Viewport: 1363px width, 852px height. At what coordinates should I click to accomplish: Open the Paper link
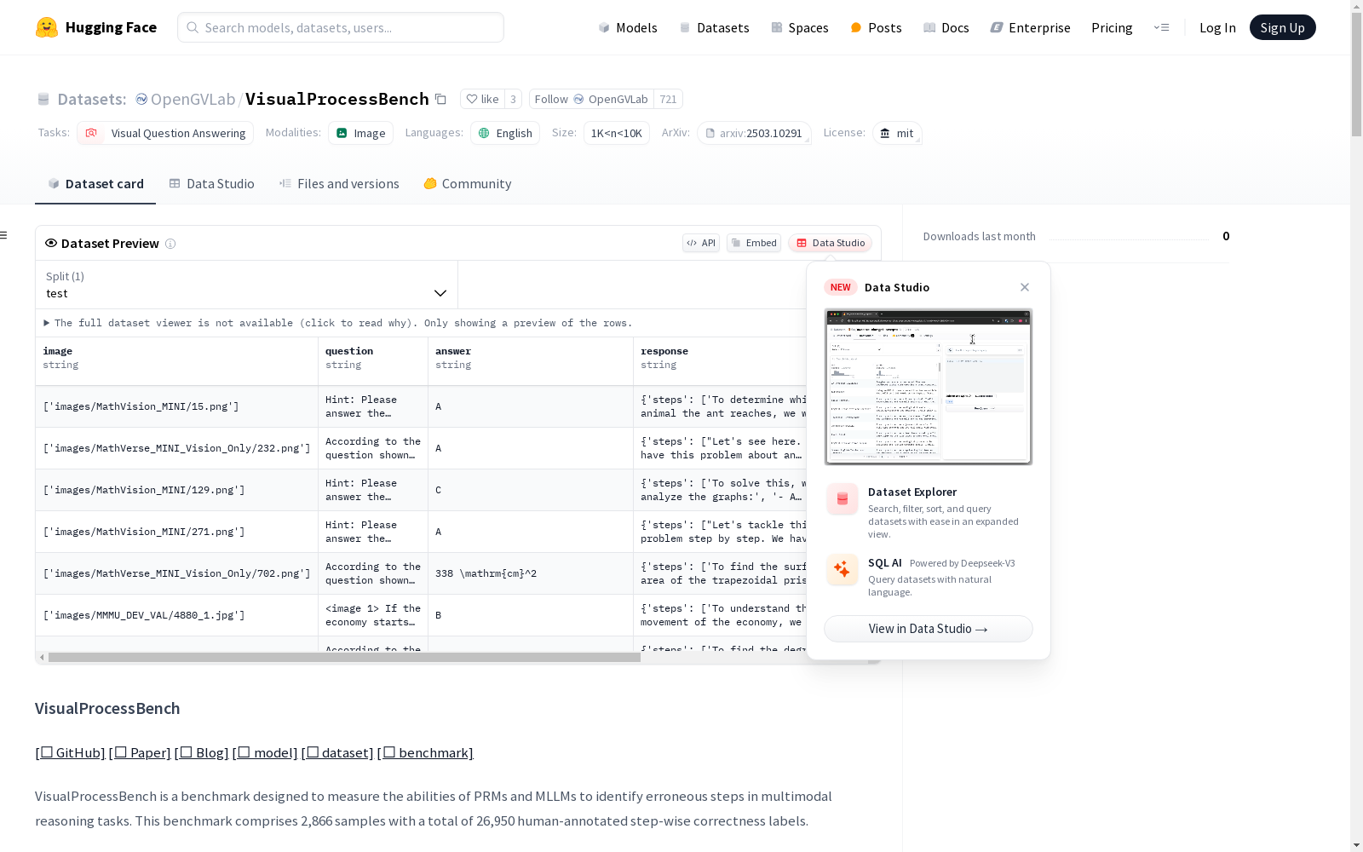[x=140, y=752]
